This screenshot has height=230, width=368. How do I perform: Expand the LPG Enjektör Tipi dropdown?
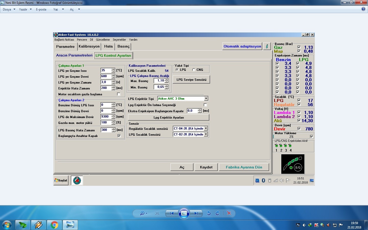point(206,98)
